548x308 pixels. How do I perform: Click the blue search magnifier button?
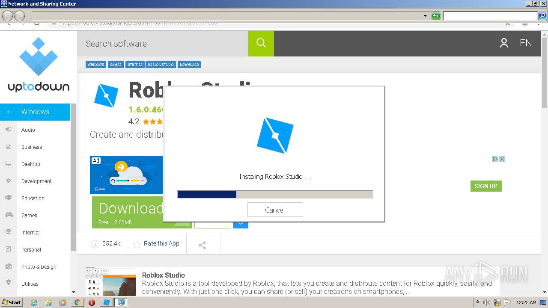(542, 16)
